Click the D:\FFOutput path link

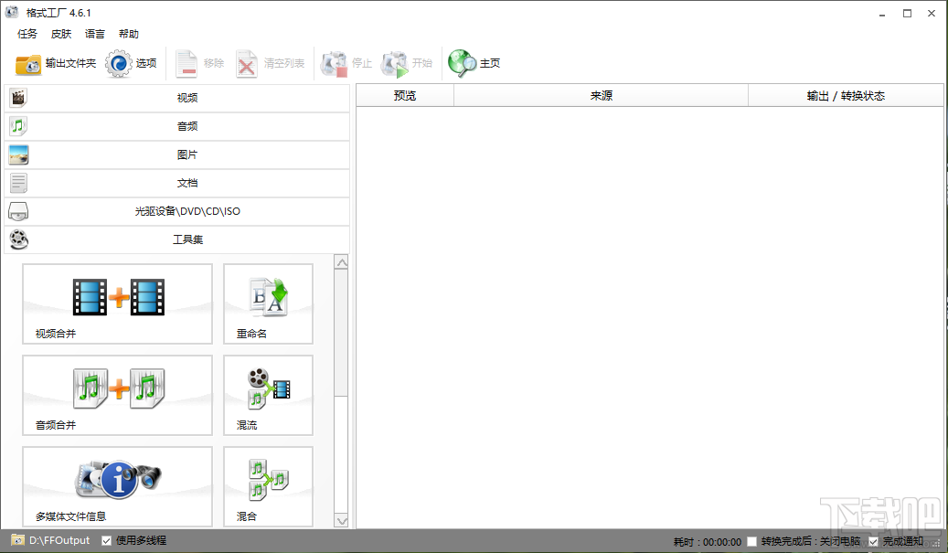[x=59, y=540]
